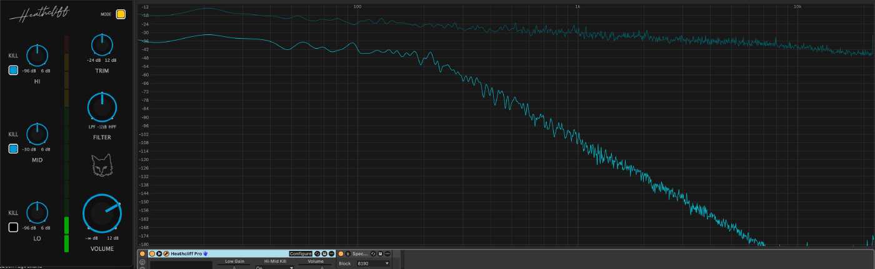This screenshot has height=269, width=875.
Task: Toggle the yellow MODE button
Action: [121, 14]
